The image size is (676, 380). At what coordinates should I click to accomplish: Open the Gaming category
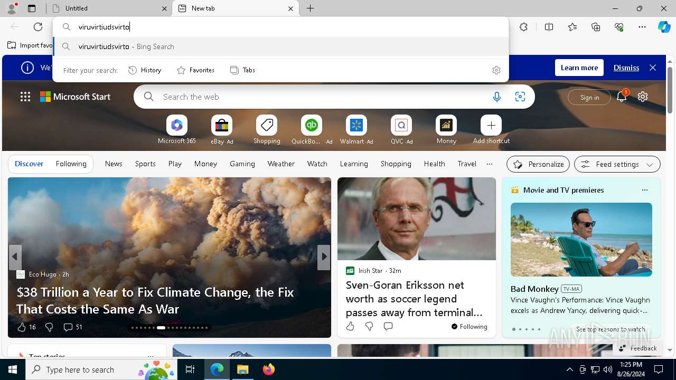coord(242,164)
